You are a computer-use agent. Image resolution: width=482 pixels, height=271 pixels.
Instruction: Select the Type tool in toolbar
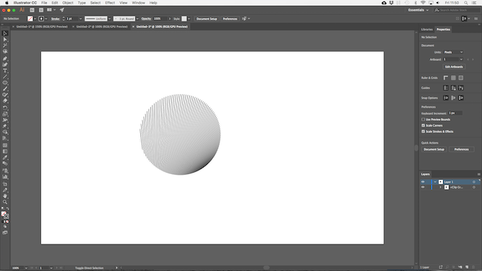[5, 70]
